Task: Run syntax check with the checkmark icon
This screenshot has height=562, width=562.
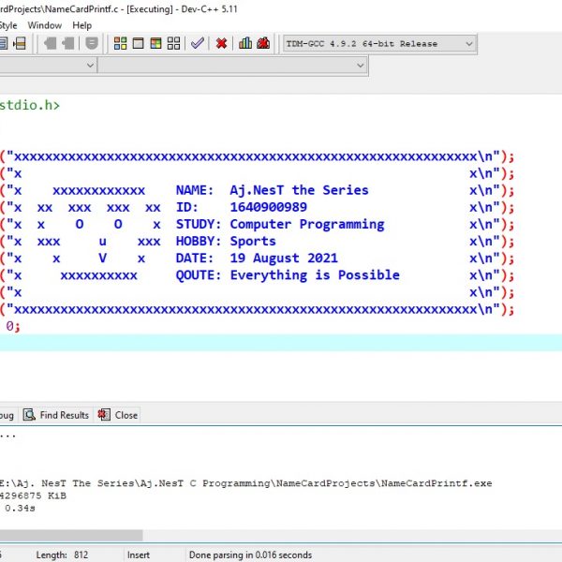Action: (x=197, y=43)
